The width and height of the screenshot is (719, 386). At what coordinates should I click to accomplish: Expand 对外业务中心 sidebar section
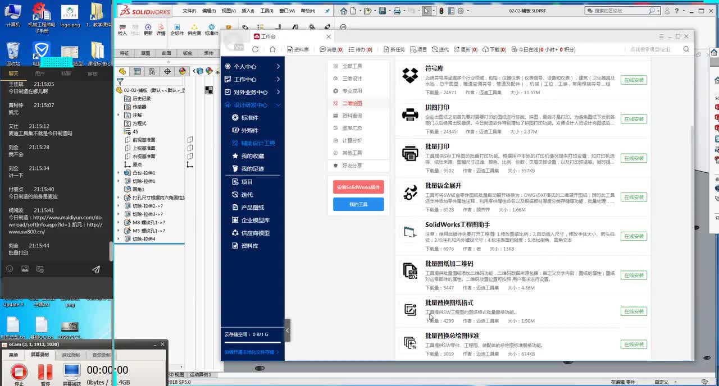(252, 92)
